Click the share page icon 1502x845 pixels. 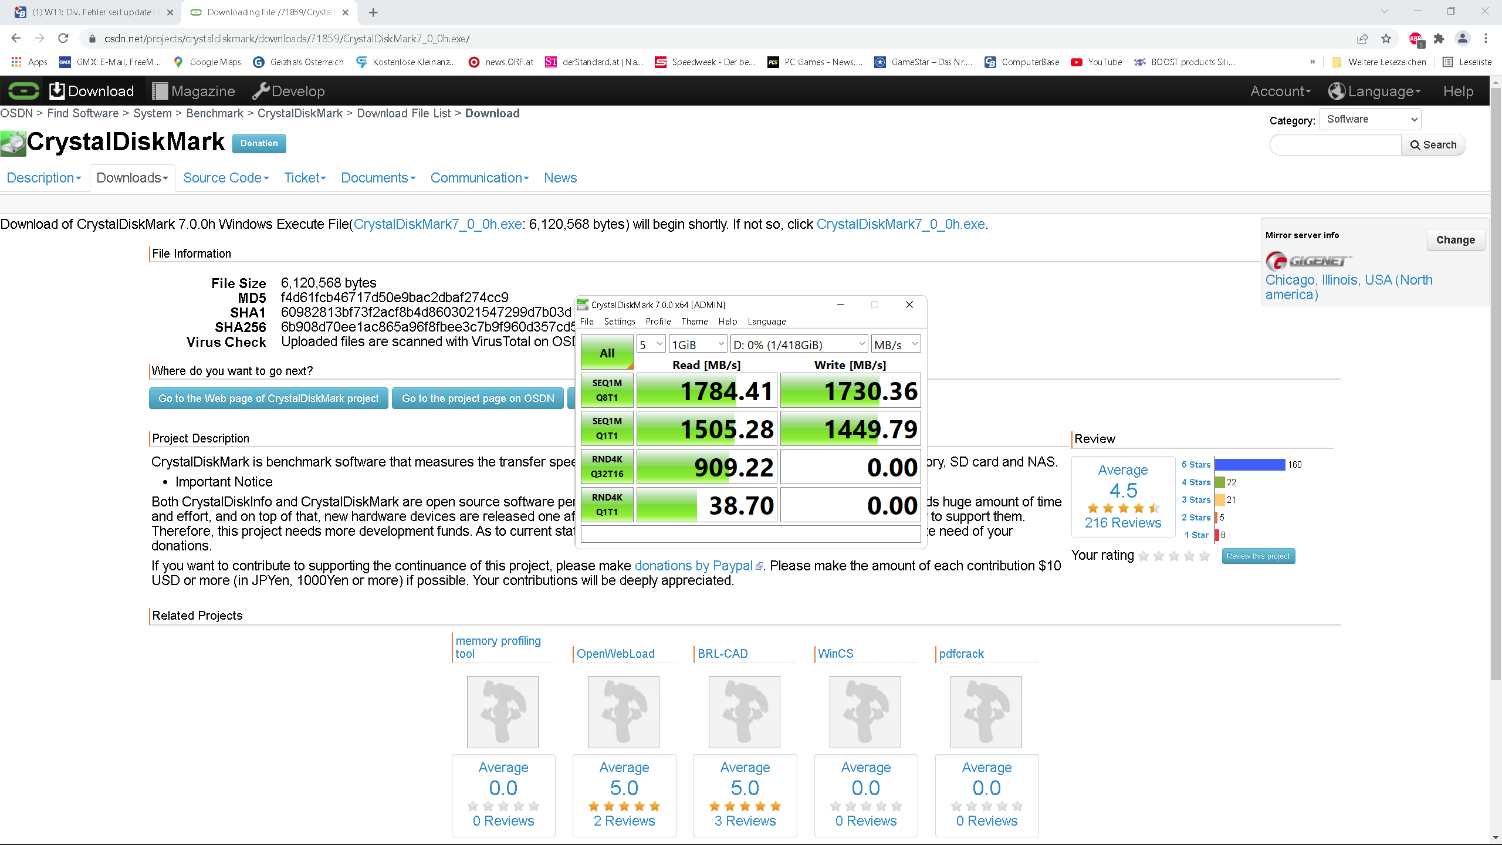click(1362, 39)
